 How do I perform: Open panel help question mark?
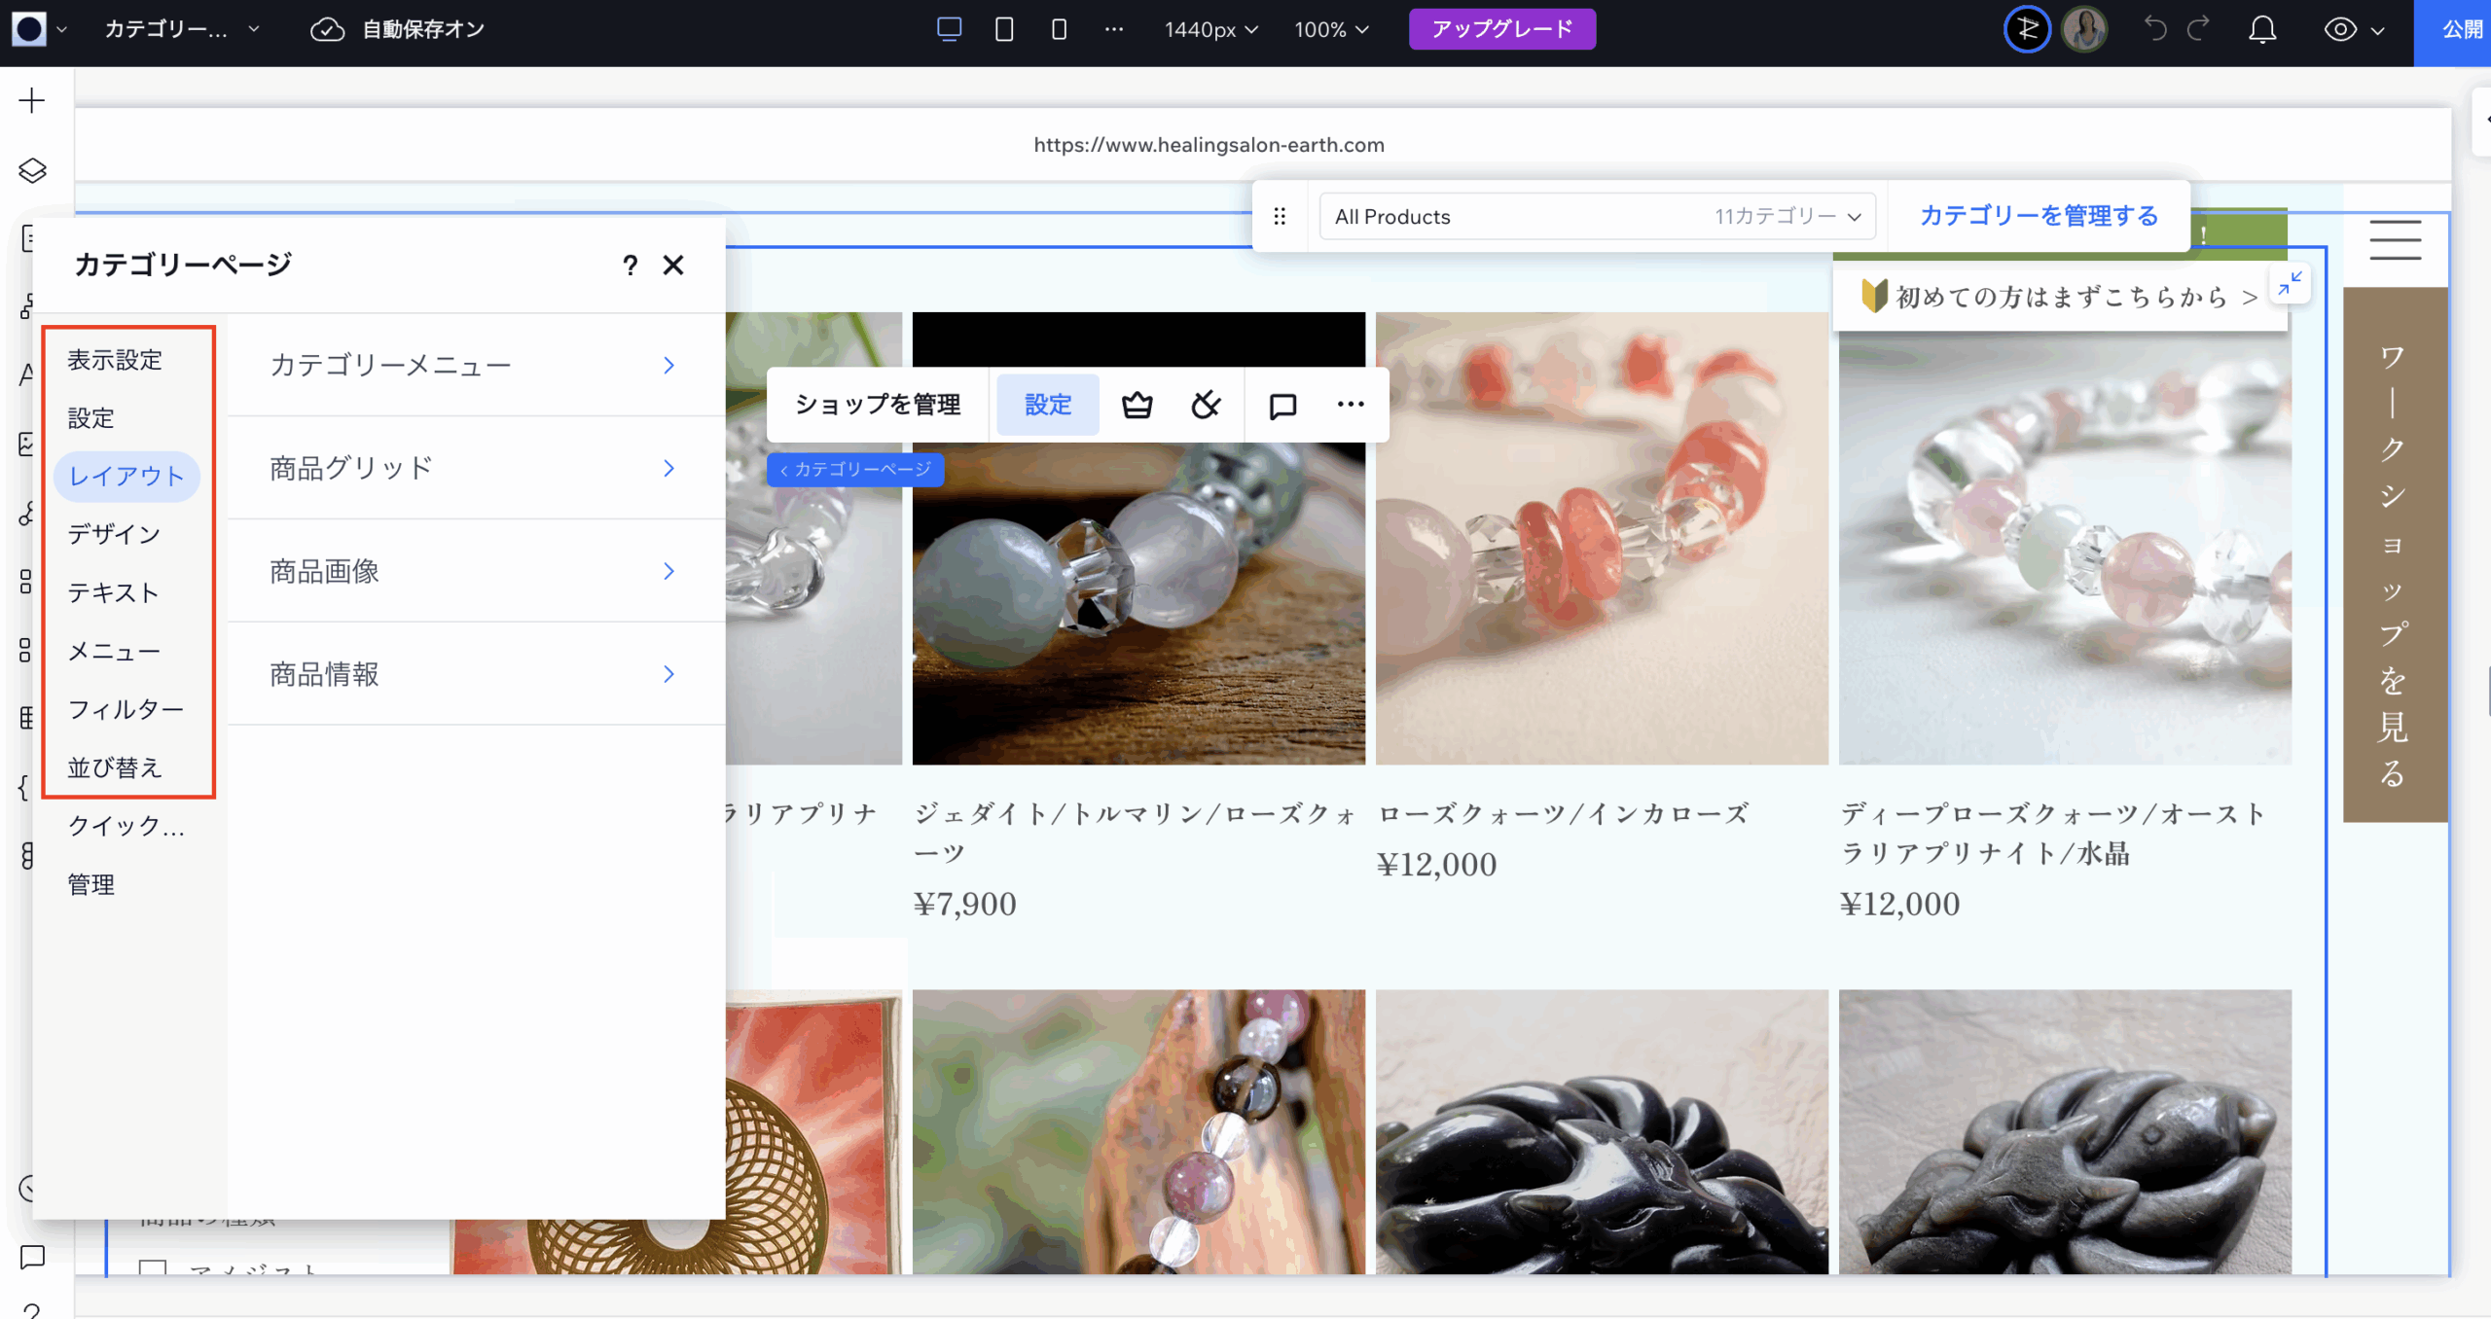point(630,265)
